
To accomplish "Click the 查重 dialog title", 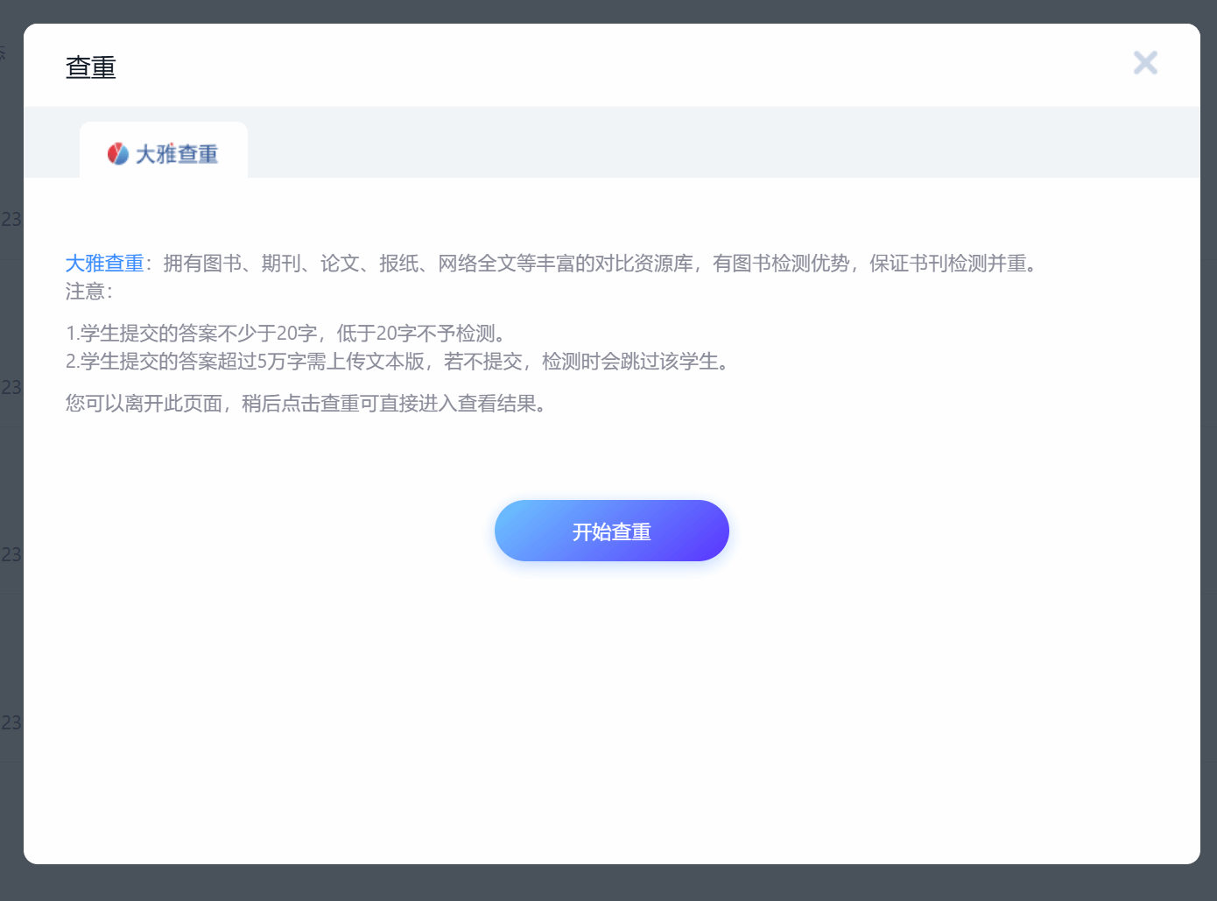I will coord(90,67).
